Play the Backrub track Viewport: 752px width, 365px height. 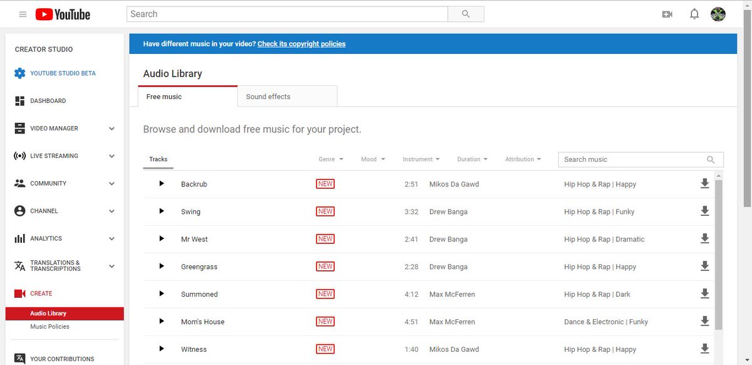point(161,184)
